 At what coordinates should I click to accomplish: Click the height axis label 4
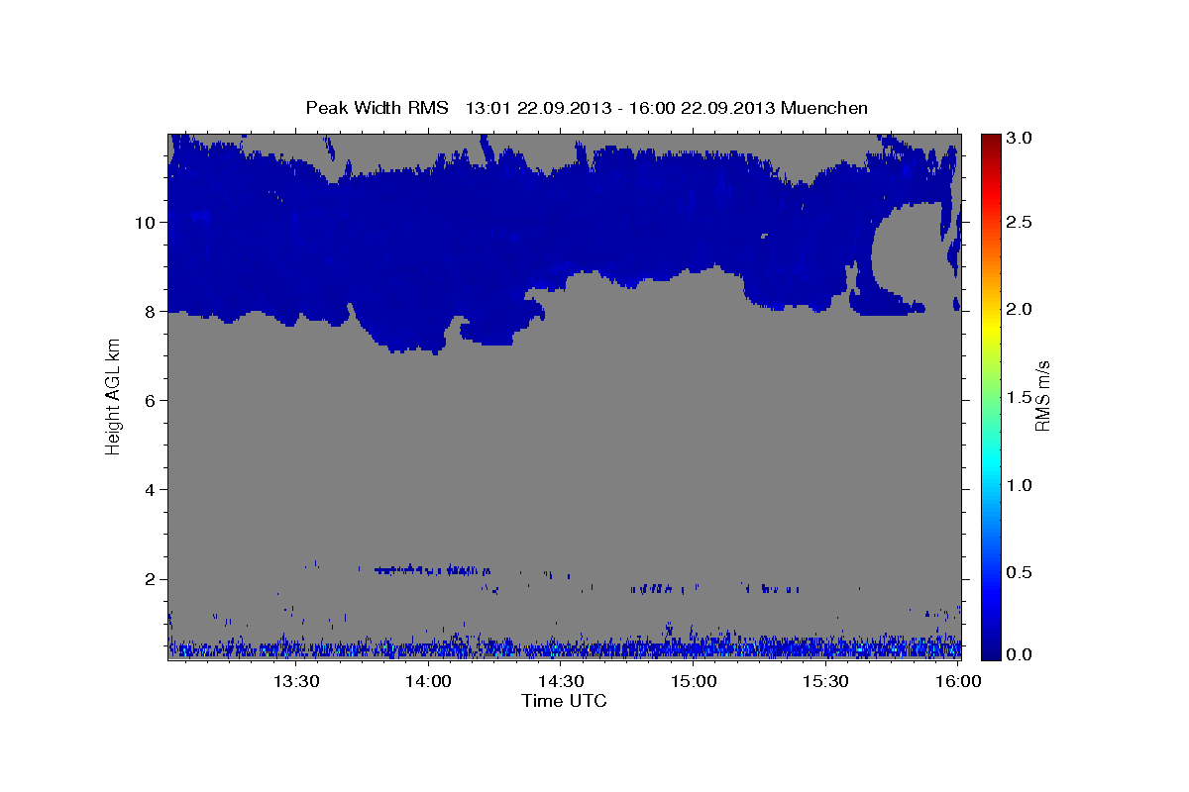(152, 490)
